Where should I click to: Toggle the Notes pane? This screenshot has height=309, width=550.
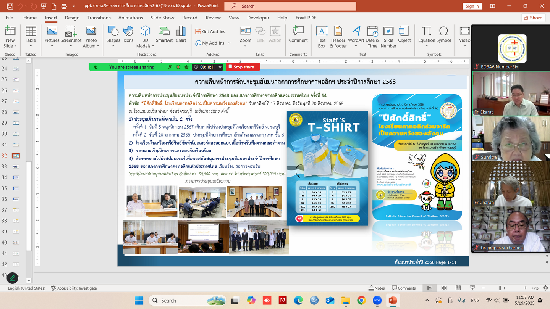[377, 288]
